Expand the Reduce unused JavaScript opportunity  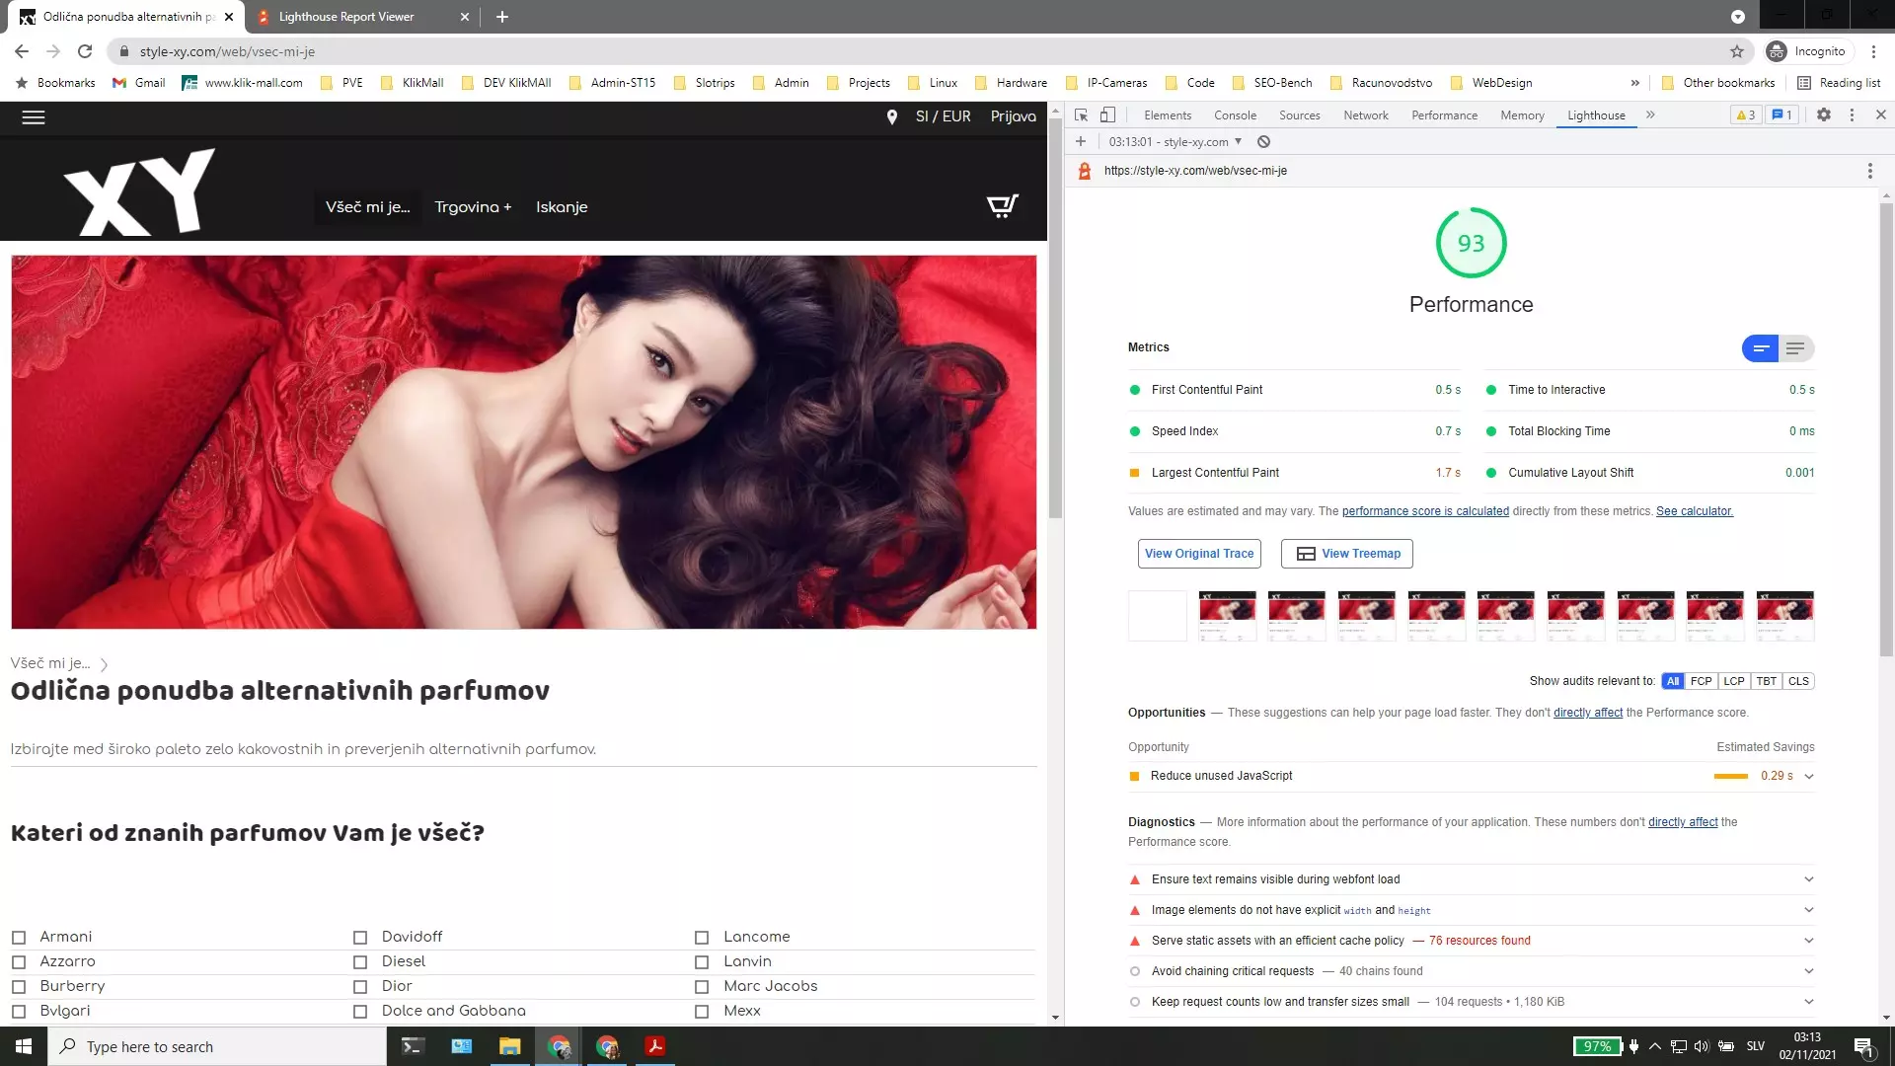coord(1808,776)
